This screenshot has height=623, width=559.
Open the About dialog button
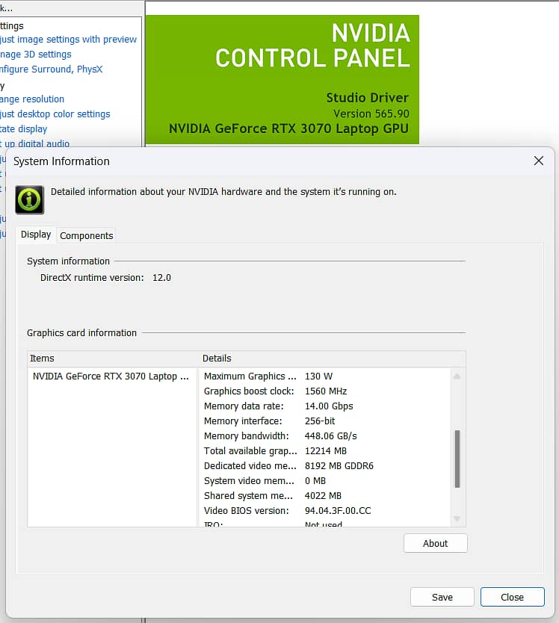coord(435,543)
